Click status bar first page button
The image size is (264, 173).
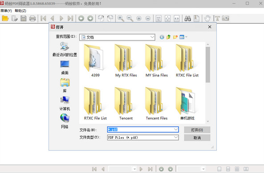pyautogui.click(x=94, y=169)
